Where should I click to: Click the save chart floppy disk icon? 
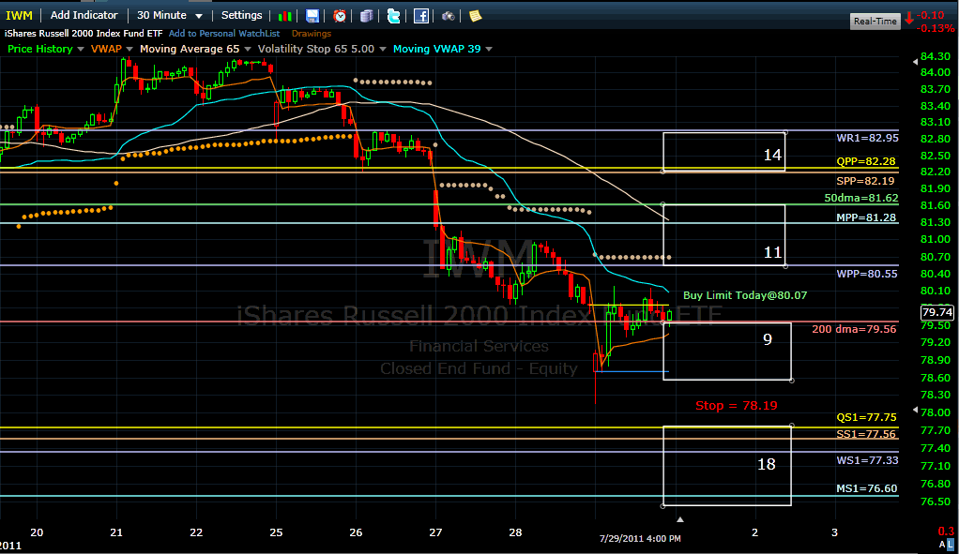click(x=312, y=16)
